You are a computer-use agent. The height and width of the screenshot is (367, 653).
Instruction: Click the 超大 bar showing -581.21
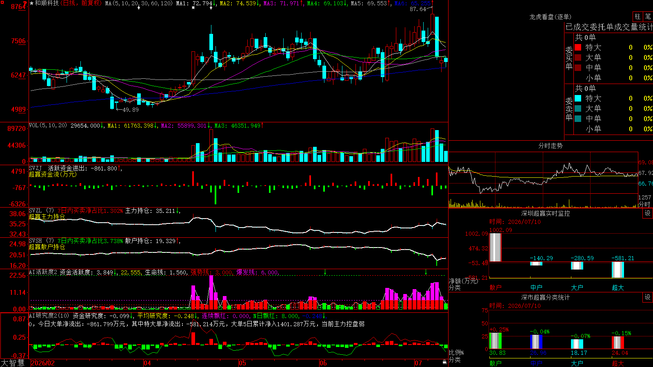click(x=618, y=270)
